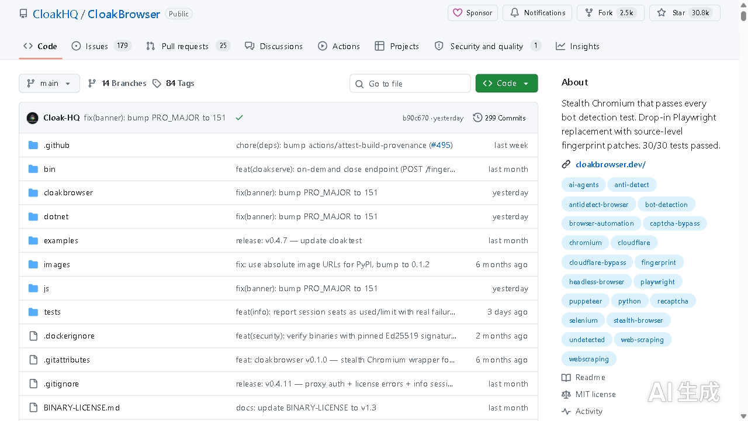The height and width of the screenshot is (421, 748).
Task: Click the Readme book icon
Action: pyautogui.click(x=566, y=377)
